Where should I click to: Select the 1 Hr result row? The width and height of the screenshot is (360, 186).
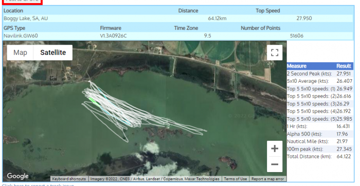[x=320, y=126]
